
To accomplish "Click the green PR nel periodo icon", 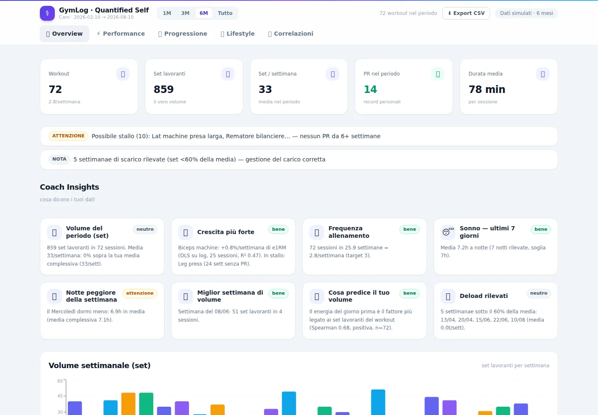I will pyautogui.click(x=438, y=74).
